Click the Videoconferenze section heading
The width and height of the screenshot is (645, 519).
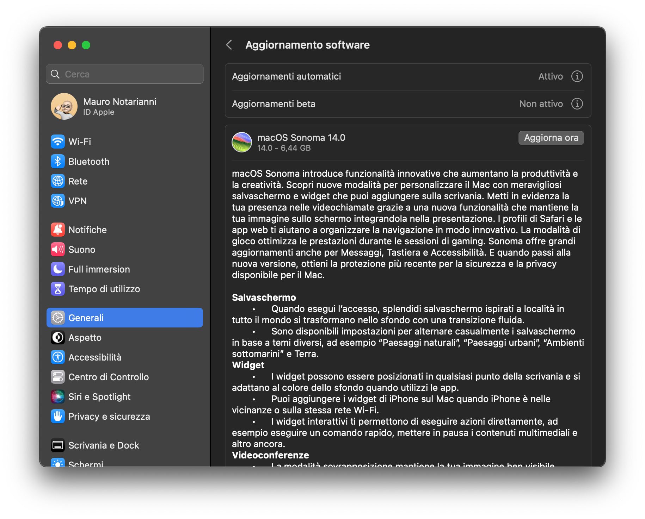(270, 455)
